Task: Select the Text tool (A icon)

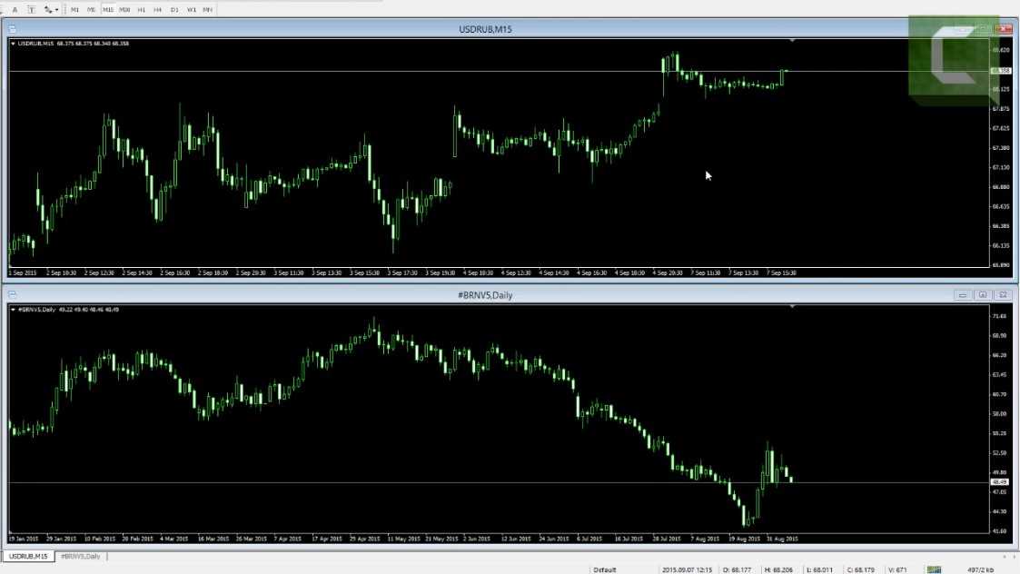Action: (15, 9)
